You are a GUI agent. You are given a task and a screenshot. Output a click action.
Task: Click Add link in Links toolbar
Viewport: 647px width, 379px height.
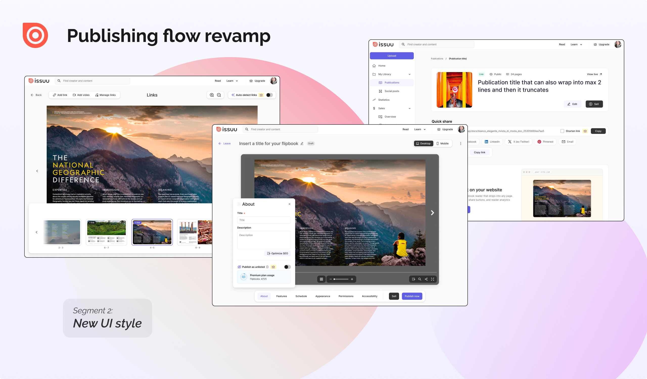[x=60, y=95]
